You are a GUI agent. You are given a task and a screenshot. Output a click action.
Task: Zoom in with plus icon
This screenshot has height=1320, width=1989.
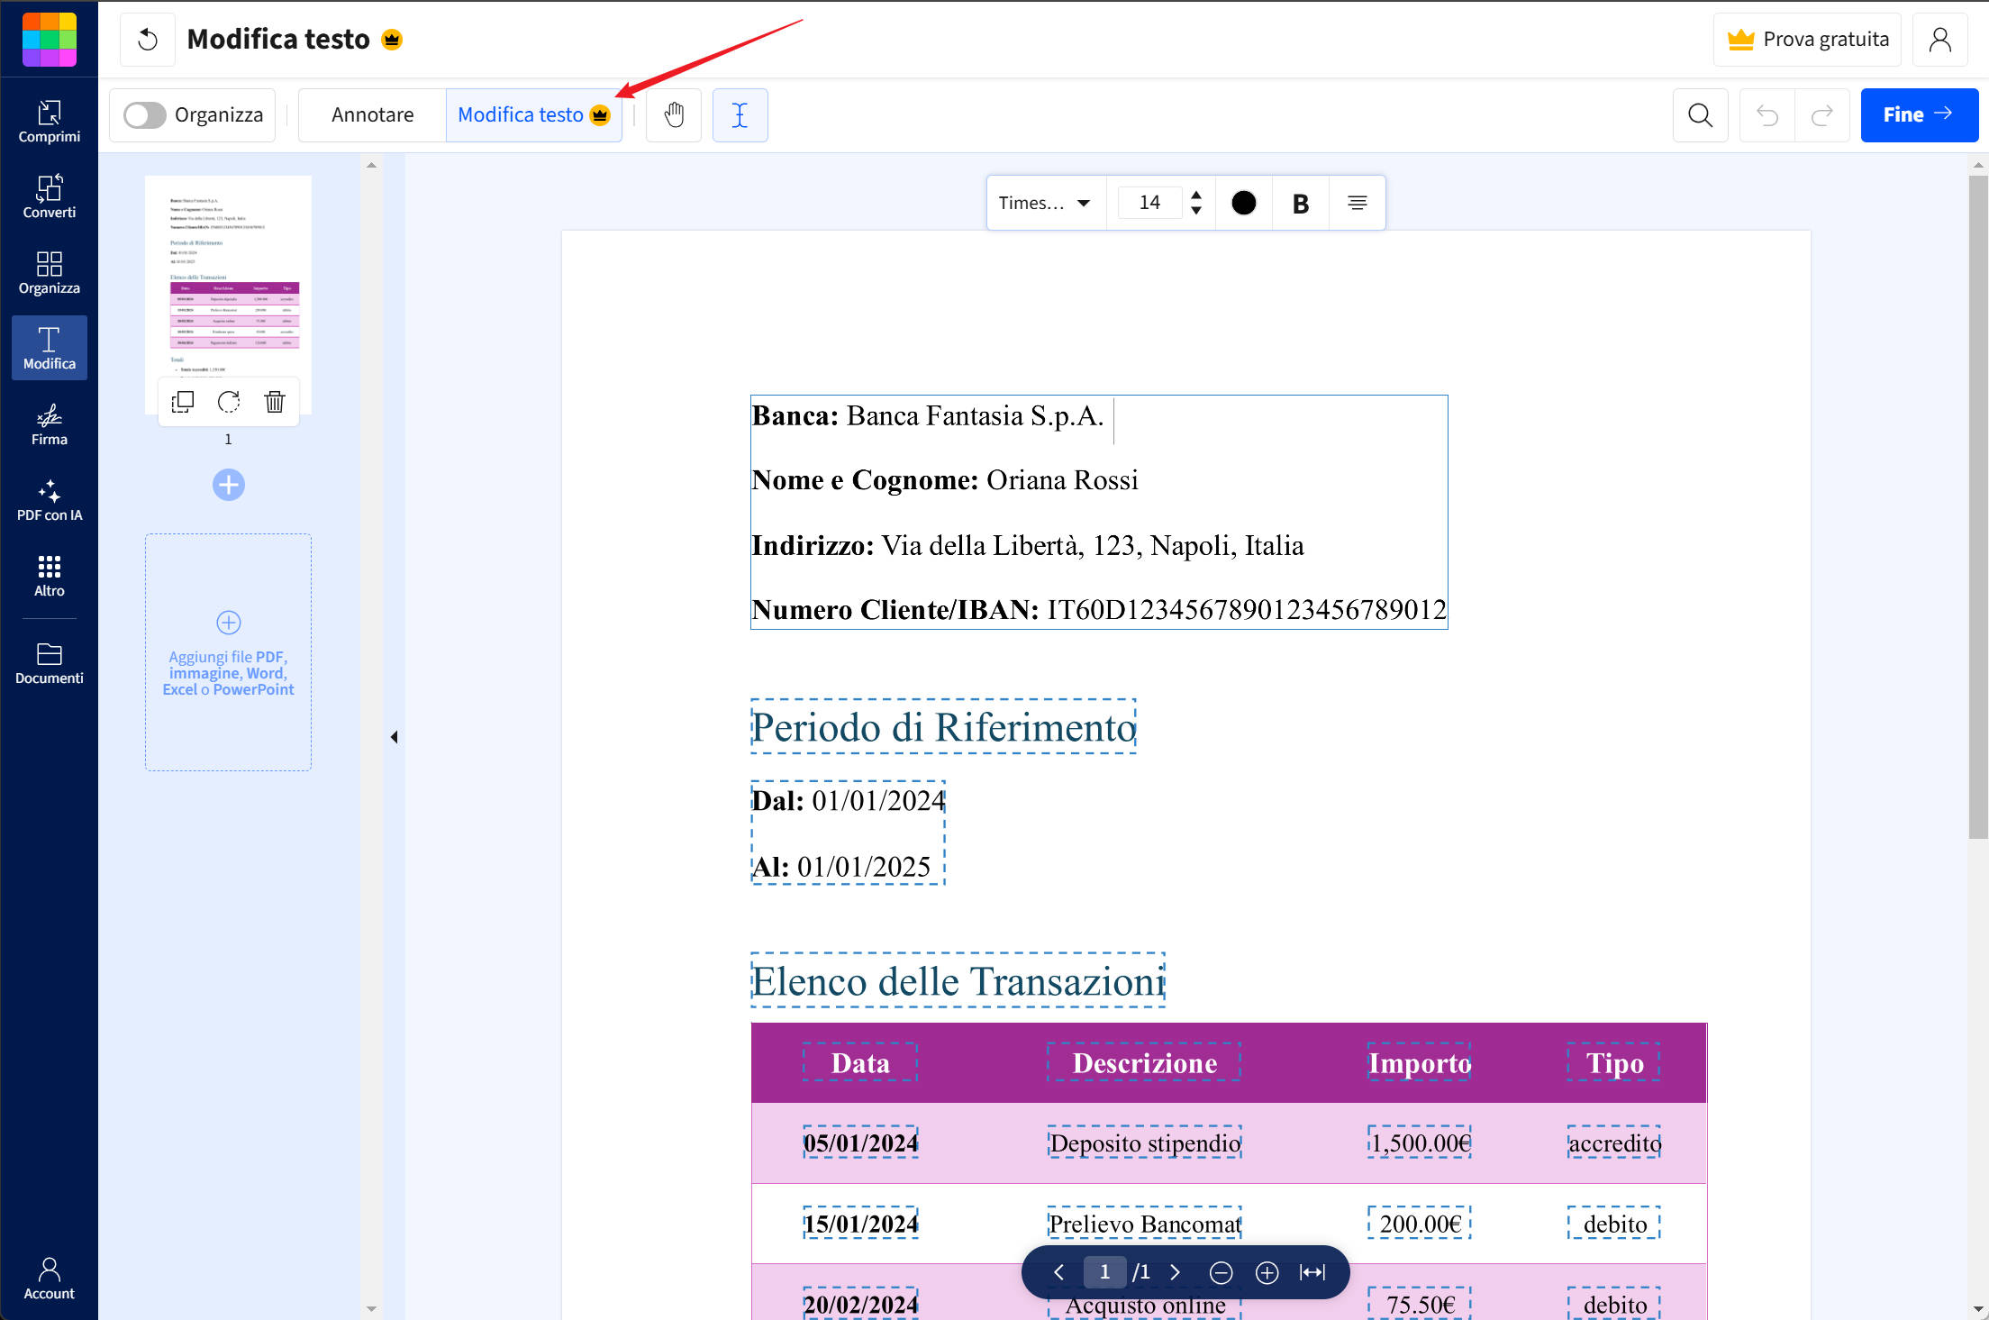pos(1267,1272)
